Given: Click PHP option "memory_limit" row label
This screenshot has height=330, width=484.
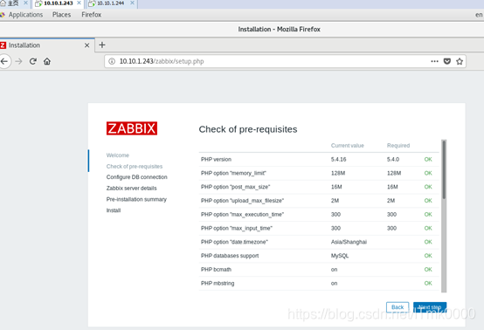Looking at the screenshot, I should [x=233, y=173].
